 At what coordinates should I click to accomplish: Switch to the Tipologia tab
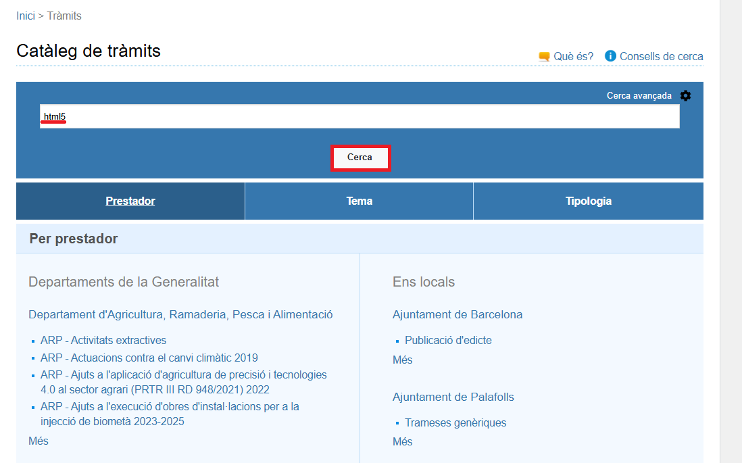[x=588, y=201]
